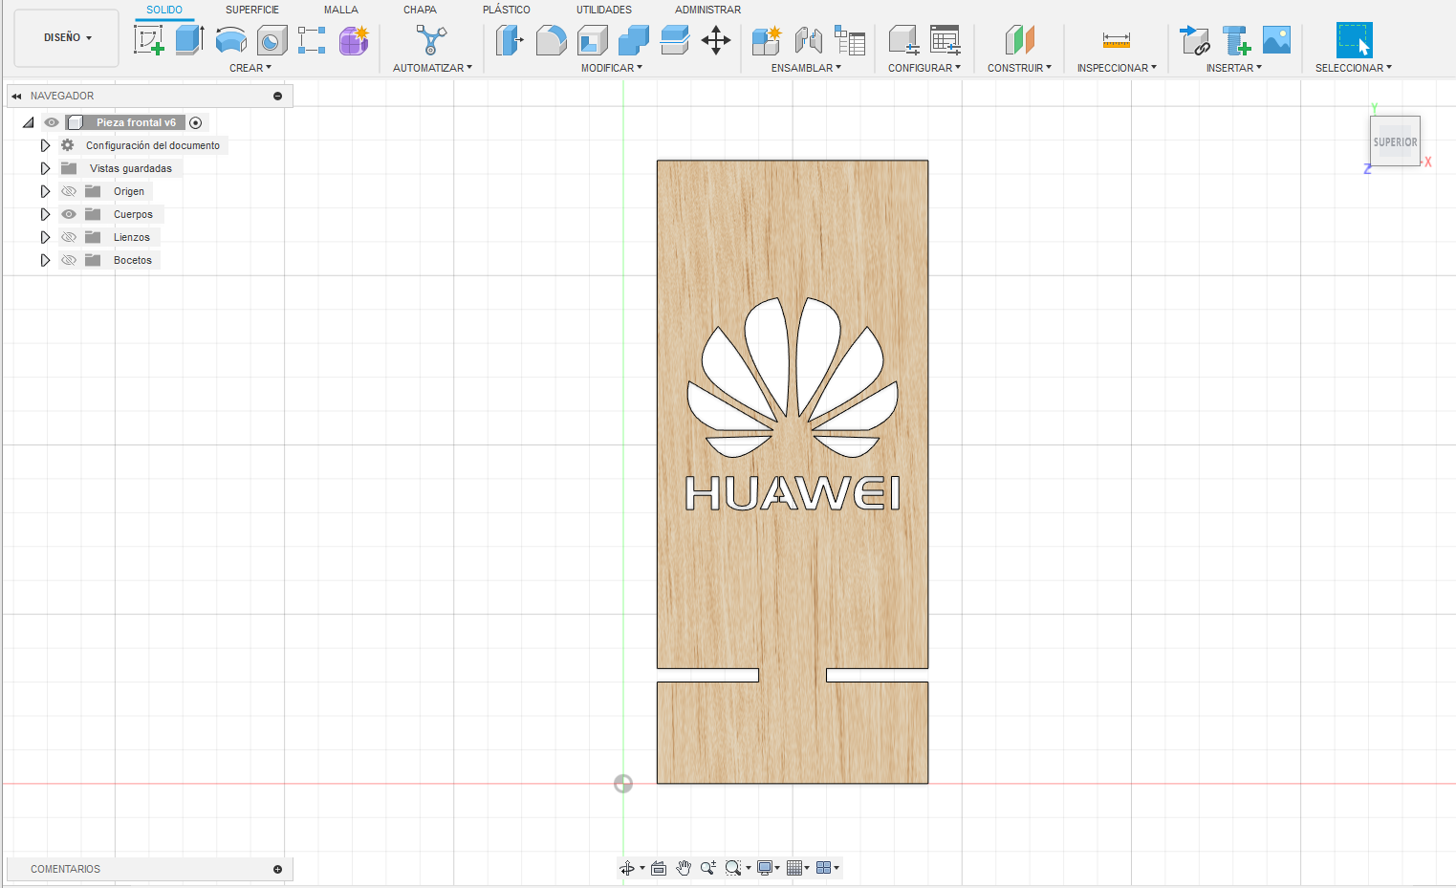
Task: Hide the Cuerpos folder
Action: click(x=69, y=214)
